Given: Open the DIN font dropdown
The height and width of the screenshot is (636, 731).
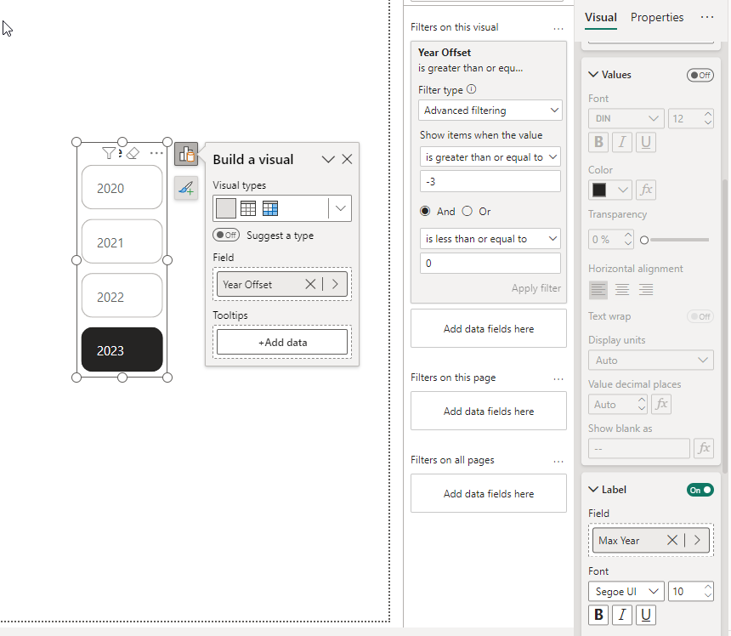Looking at the screenshot, I should 626,118.
